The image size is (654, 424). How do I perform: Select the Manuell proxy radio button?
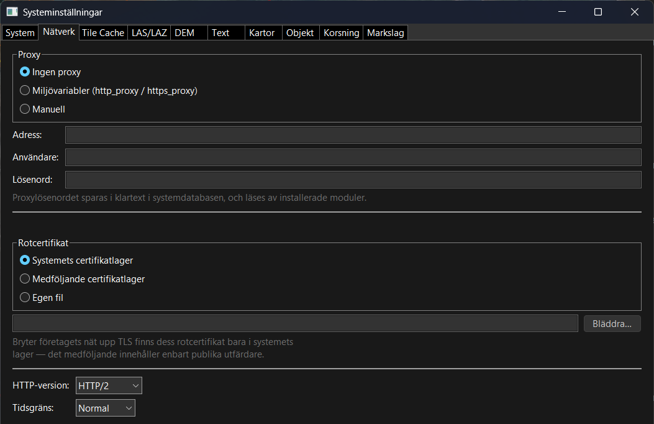(42, 109)
